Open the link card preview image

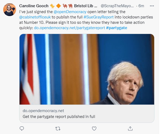click(87, 69)
